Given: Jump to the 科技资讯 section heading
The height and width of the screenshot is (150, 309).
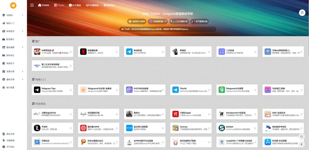Looking at the screenshot, I should (x=39, y=104).
